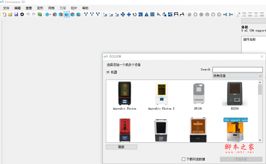
Task: Open settings via the gear icon
Action: click(x=22, y=15)
